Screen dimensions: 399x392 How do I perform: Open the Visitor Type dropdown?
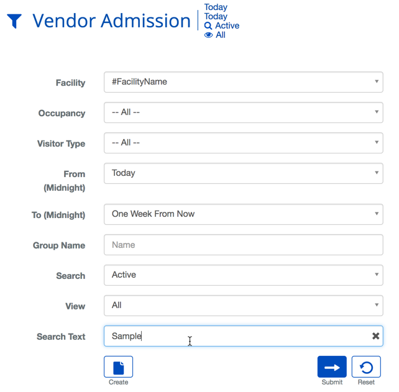pos(243,143)
